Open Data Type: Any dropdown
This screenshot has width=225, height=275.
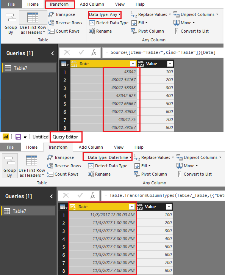105,14
